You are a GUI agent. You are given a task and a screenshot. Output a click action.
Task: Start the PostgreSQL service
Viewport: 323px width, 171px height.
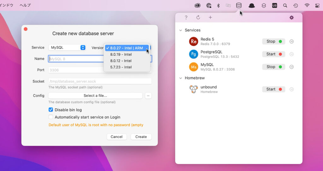pos(273,54)
